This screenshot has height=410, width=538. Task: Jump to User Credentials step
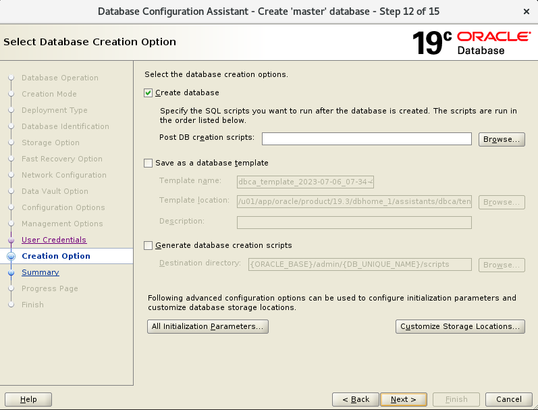[x=54, y=240]
